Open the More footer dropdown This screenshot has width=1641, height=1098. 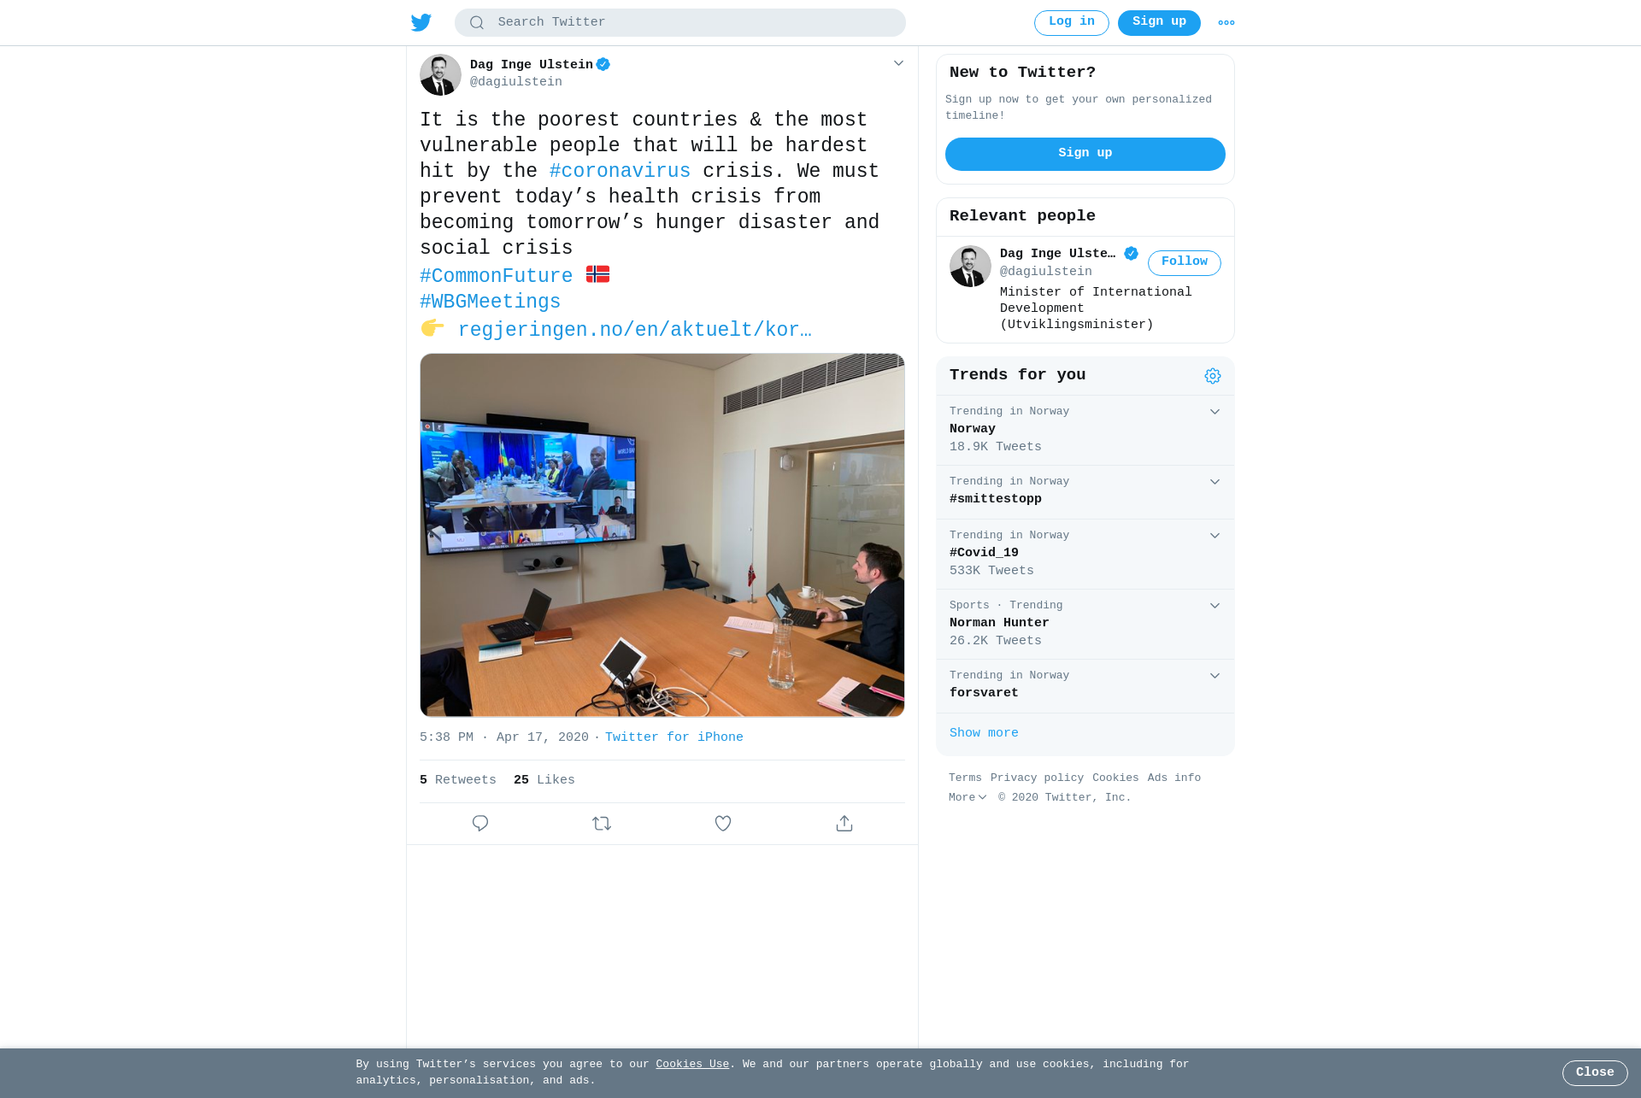point(968,797)
